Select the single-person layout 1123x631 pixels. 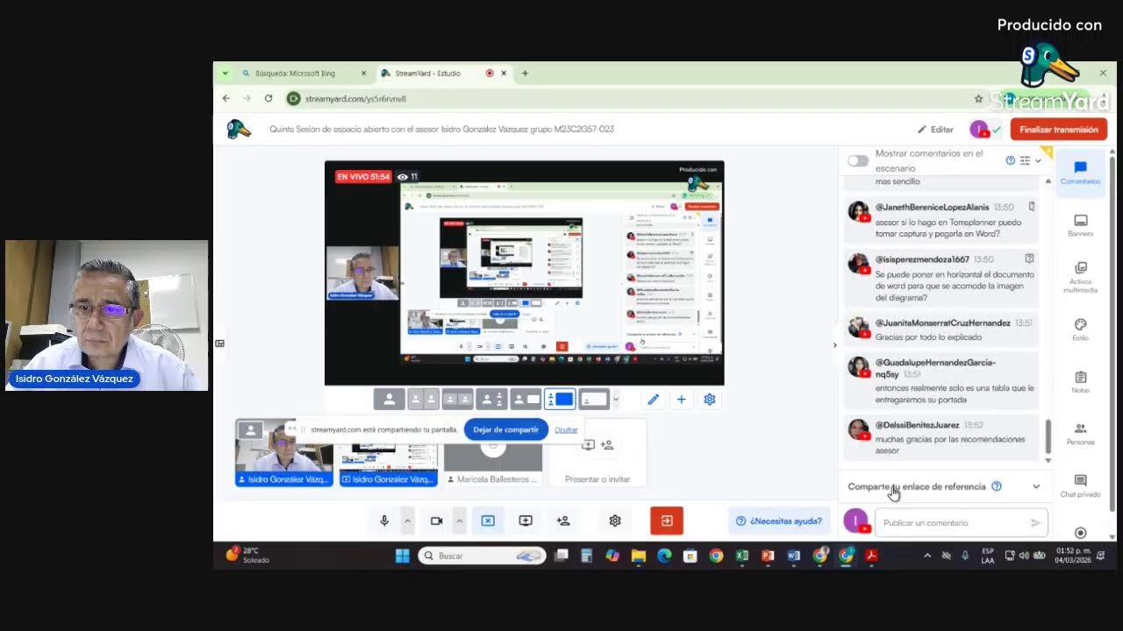coord(389,400)
